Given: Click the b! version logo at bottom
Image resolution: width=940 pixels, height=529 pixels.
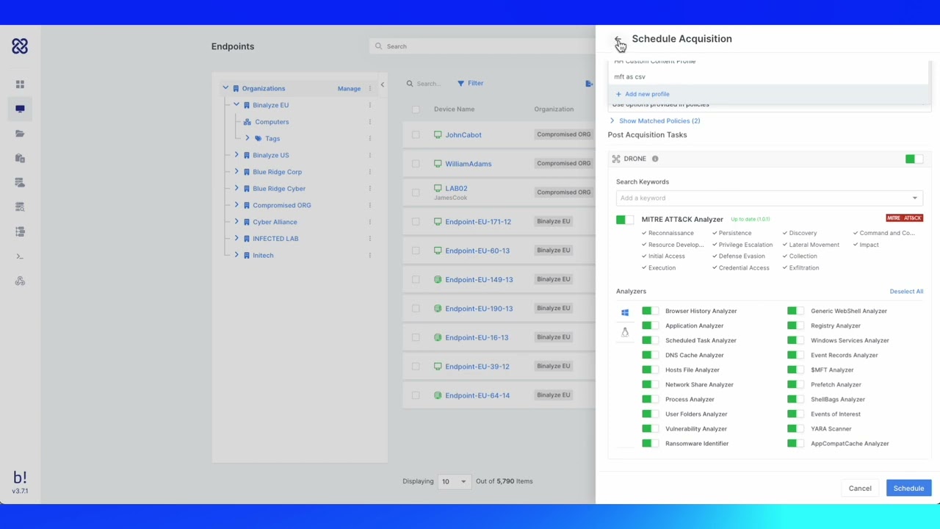Looking at the screenshot, I should [20, 481].
